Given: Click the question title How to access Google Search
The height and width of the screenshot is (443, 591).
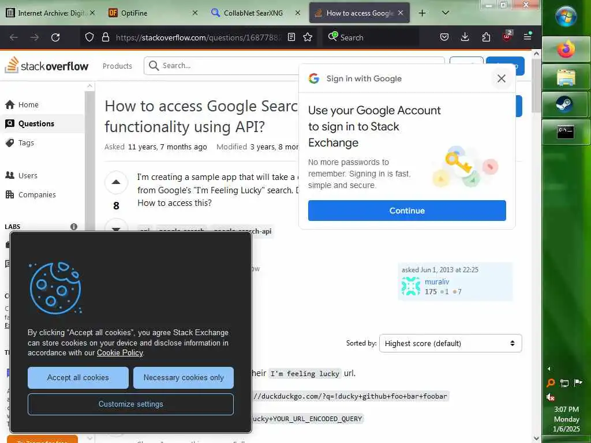Looking at the screenshot, I should (x=201, y=117).
